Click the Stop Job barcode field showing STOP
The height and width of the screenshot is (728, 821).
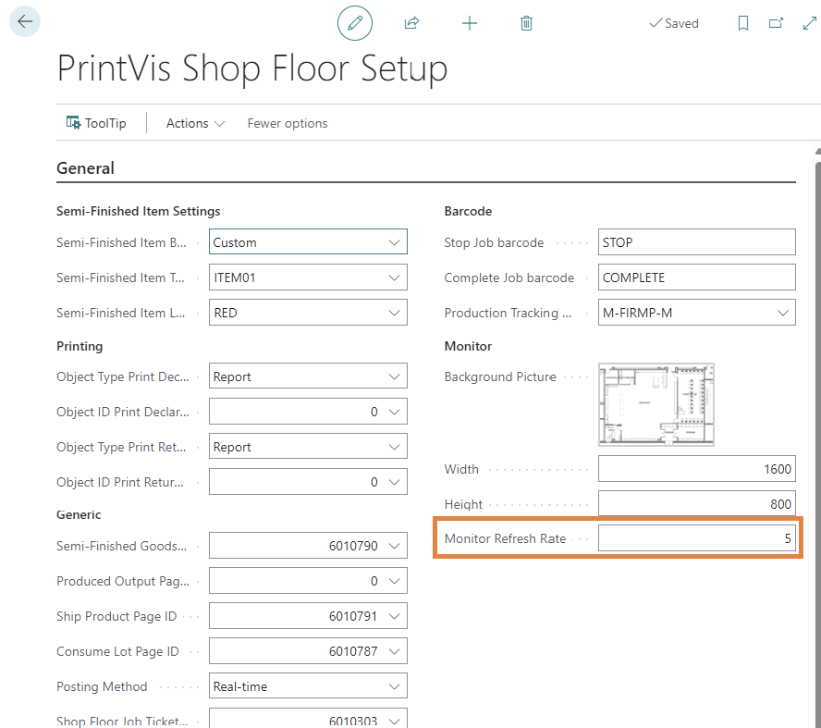[x=697, y=241]
